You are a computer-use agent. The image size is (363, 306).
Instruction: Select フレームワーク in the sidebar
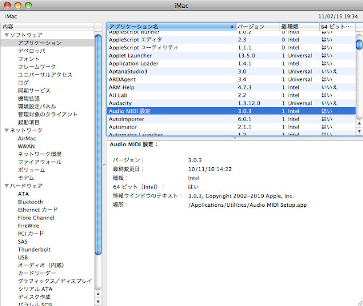click(x=37, y=67)
